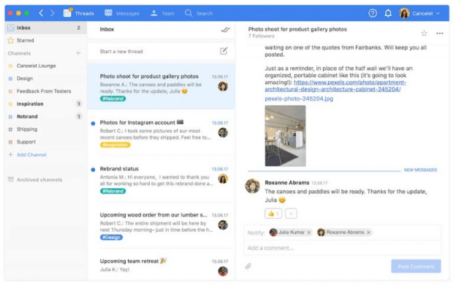Compose a new thread with pencil icon
Image resolution: width=456 pixels, height=288 pixels.
(224, 51)
